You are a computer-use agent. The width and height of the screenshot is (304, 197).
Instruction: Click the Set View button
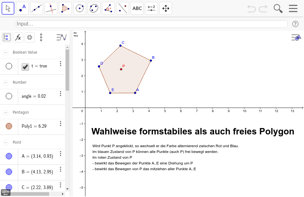coord(76,34)
